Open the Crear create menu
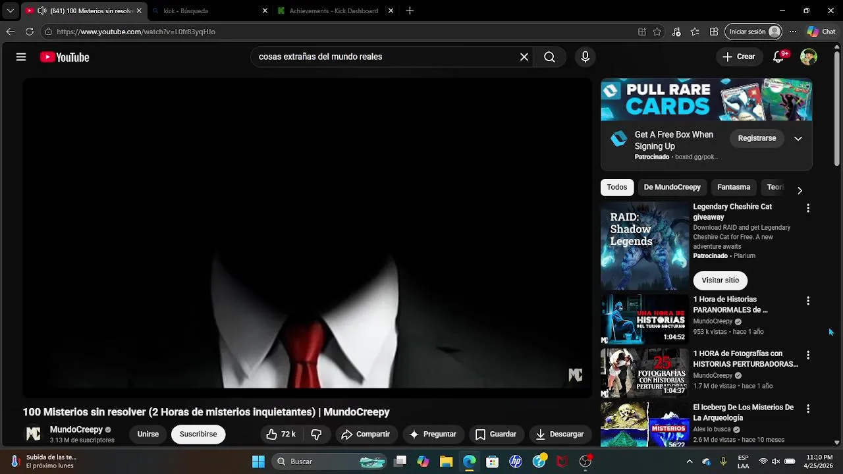843x474 pixels. pos(739,57)
